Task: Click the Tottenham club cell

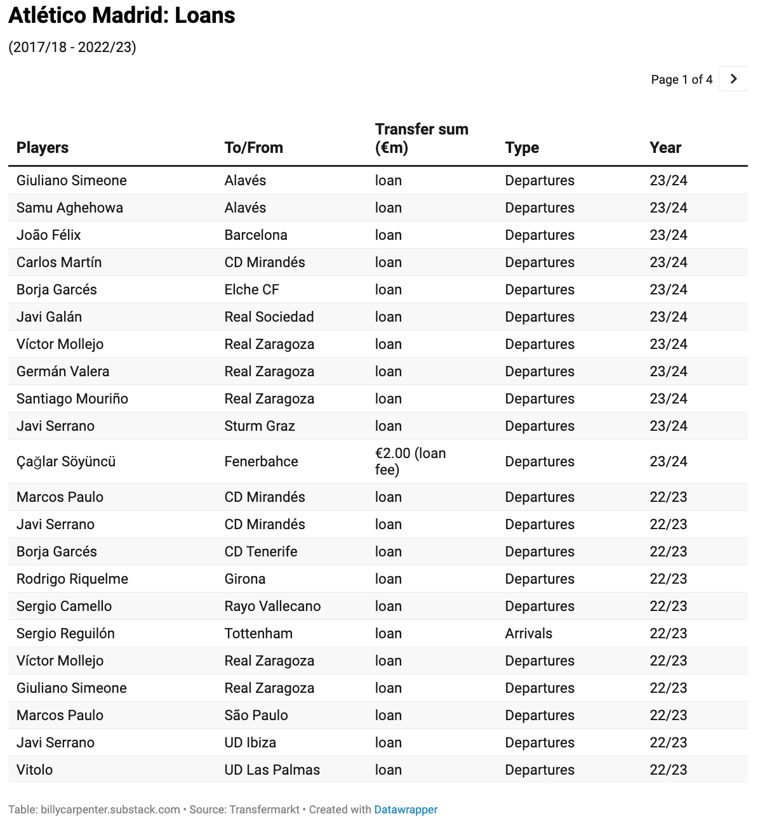Action: (258, 633)
